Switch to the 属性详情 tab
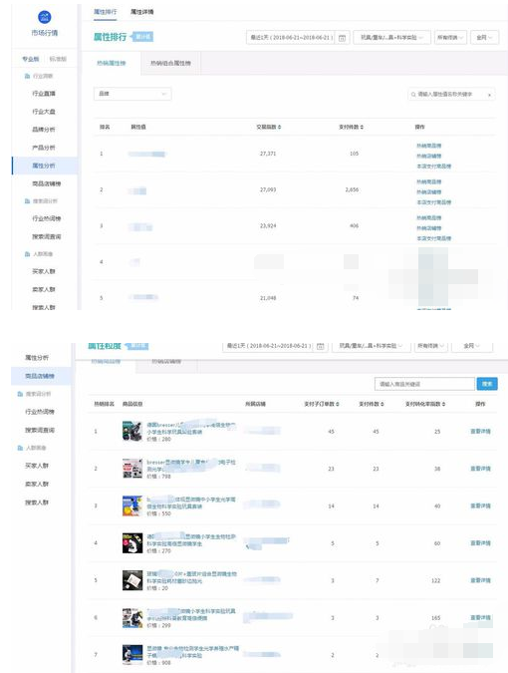The width and height of the screenshot is (508, 673). coord(141,12)
